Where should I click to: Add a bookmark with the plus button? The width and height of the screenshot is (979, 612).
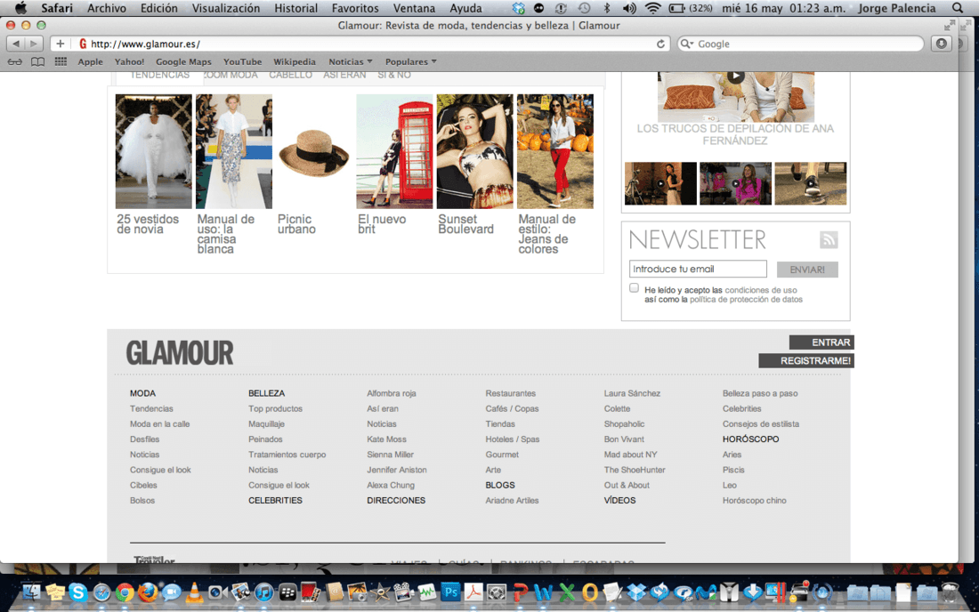[60, 44]
